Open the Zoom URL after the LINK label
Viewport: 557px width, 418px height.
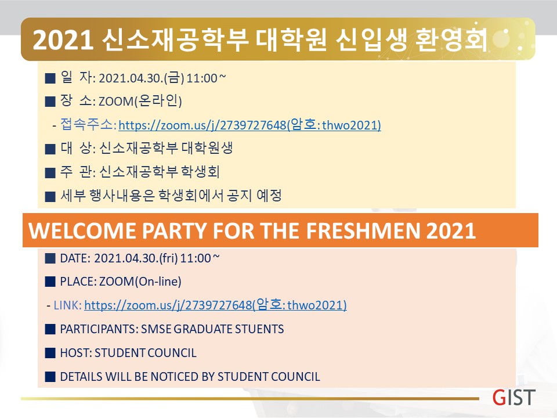click(x=215, y=305)
